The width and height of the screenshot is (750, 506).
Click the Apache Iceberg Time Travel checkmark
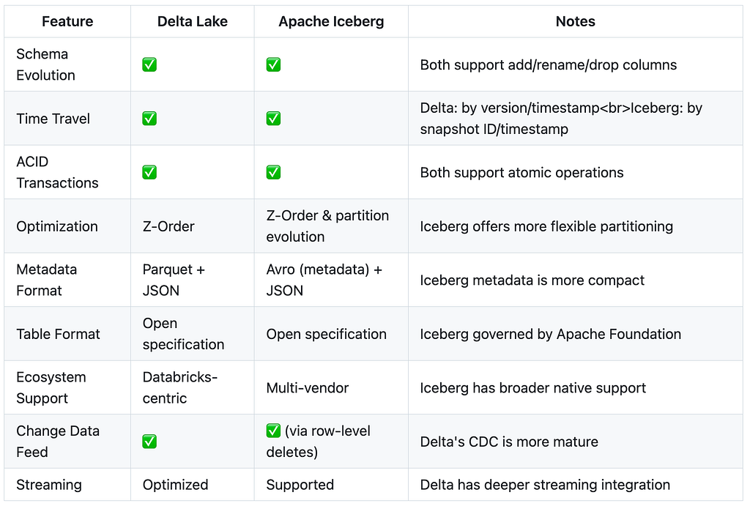point(273,118)
